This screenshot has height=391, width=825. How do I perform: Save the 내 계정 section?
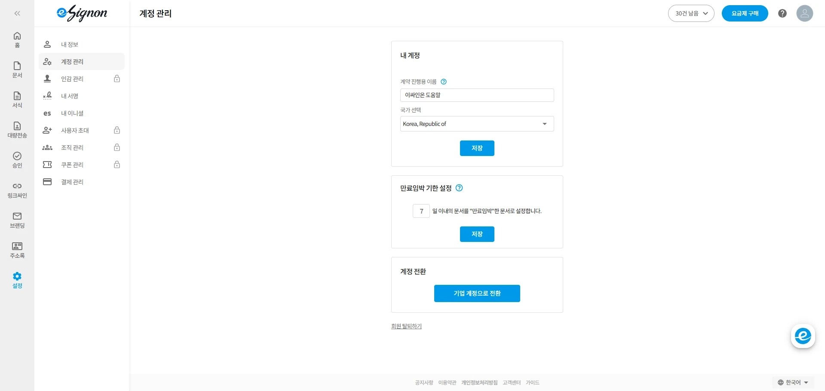tap(477, 148)
